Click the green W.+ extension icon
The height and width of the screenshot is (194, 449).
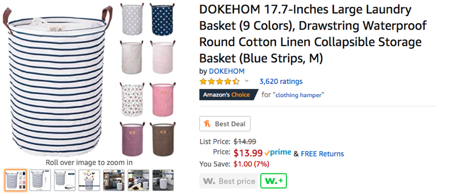[x=274, y=181]
